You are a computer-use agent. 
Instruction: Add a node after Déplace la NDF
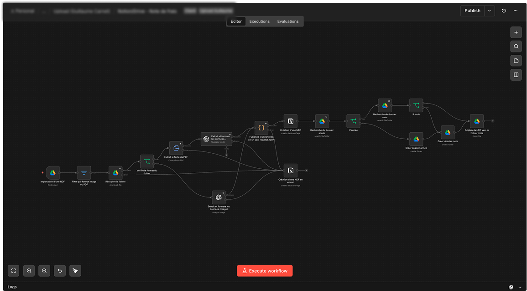pos(493,120)
